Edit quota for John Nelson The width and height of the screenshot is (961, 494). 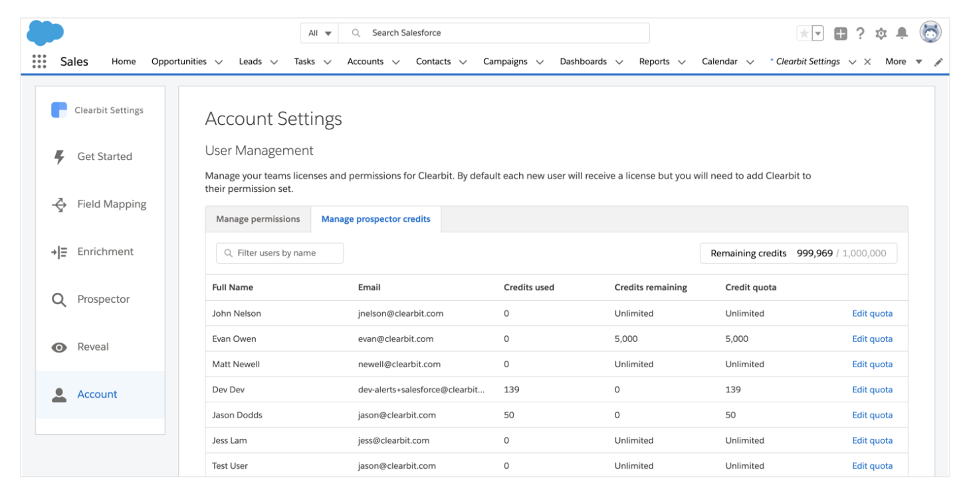coord(872,313)
